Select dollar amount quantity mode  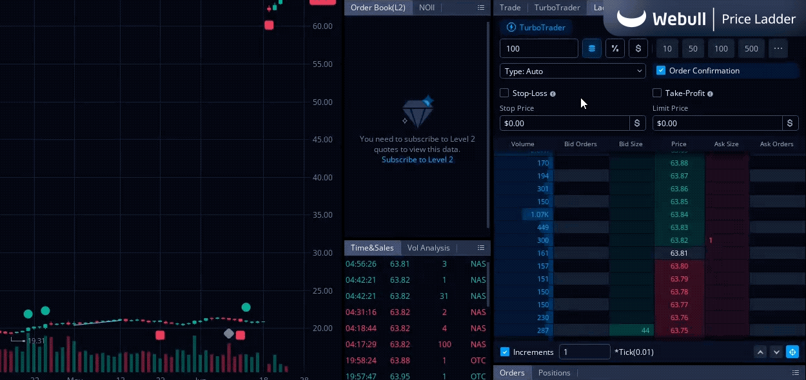[x=638, y=48]
